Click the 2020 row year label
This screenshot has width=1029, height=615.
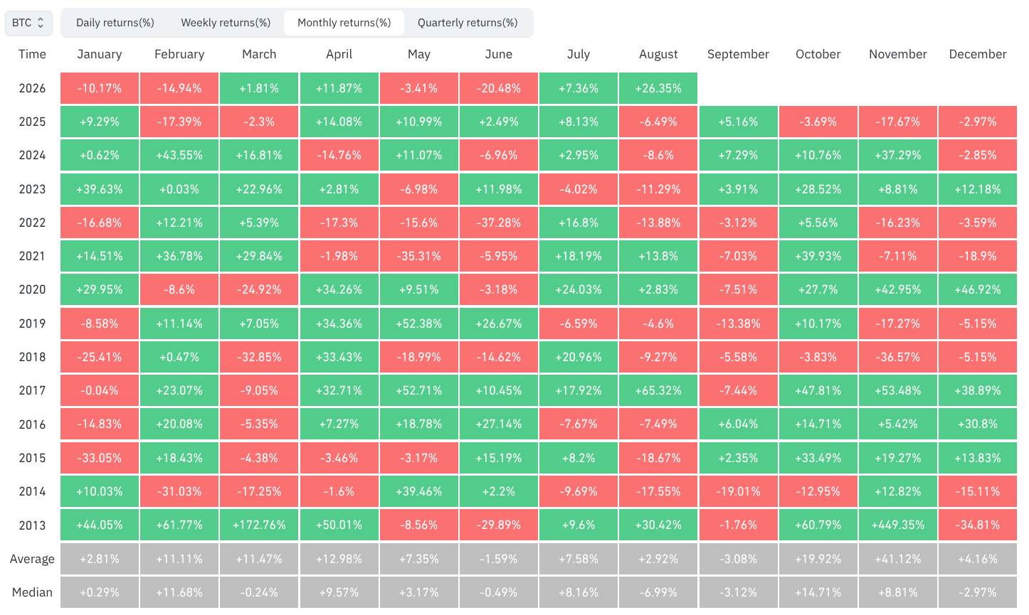(32, 289)
